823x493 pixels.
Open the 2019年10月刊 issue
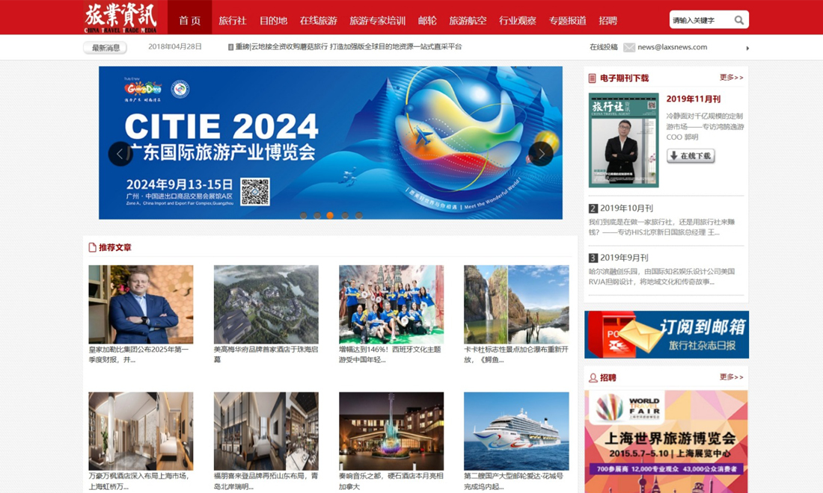pyautogui.click(x=626, y=208)
